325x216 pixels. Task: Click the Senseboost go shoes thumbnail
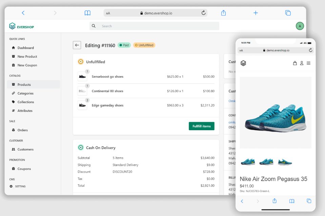point(82,77)
